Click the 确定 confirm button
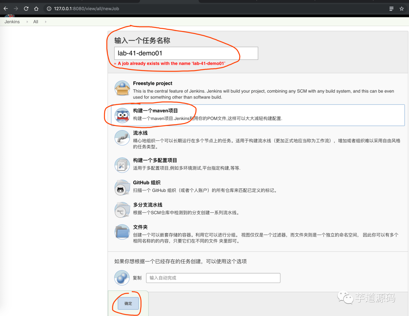The height and width of the screenshot is (316, 409). [128, 303]
